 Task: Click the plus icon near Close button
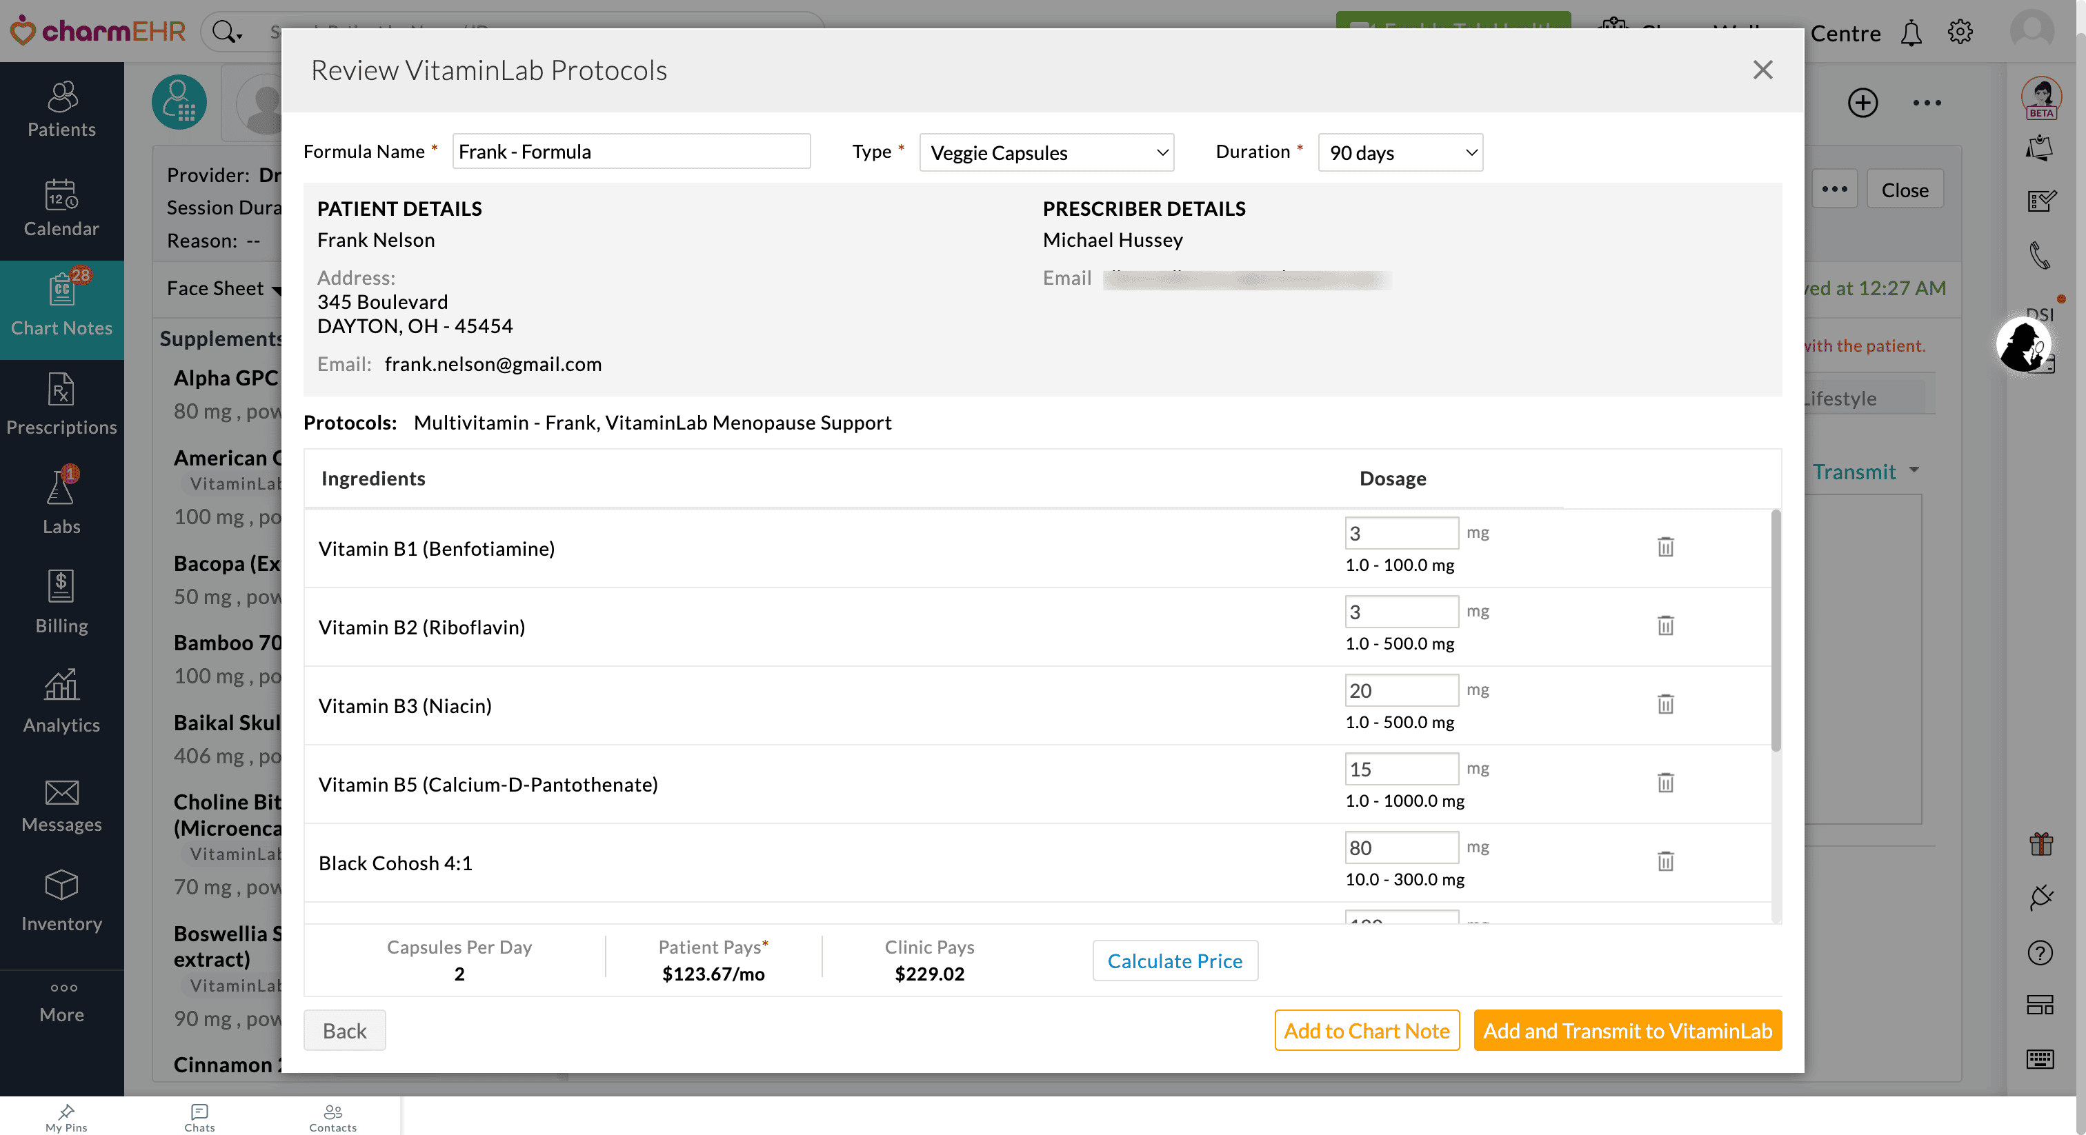click(x=1862, y=103)
